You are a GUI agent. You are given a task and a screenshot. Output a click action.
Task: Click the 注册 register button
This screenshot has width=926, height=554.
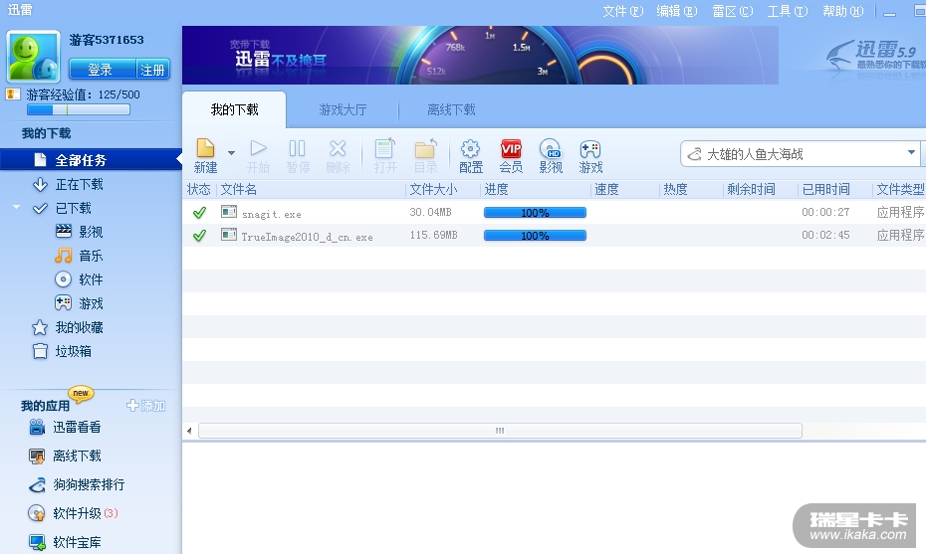pyautogui.click(x=153, y=69)
